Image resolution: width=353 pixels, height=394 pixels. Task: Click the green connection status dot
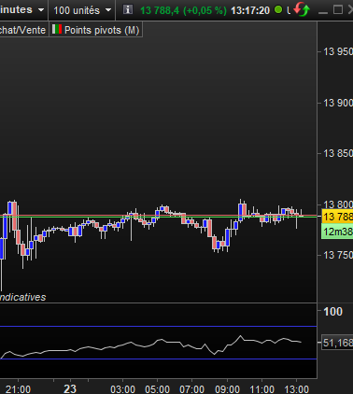point(278,9)
